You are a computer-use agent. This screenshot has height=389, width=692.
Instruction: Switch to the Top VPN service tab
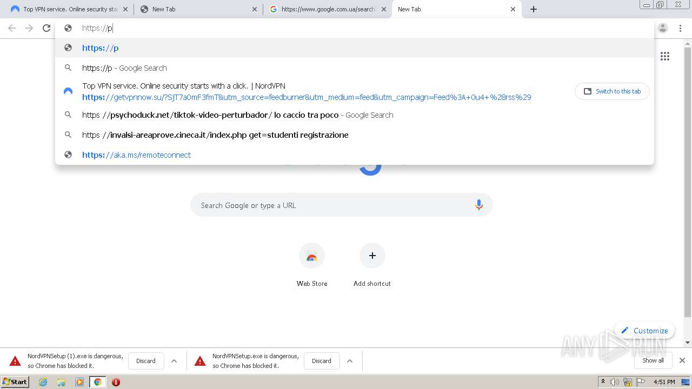point(69,9)
